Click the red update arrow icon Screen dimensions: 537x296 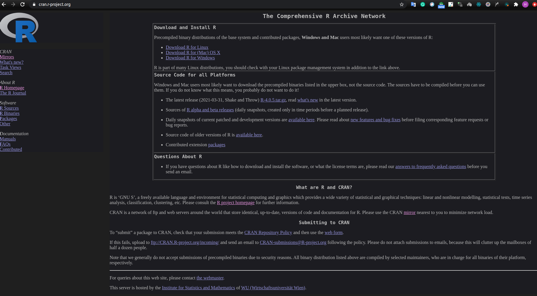pyautogui.click(x=534, y=5)
